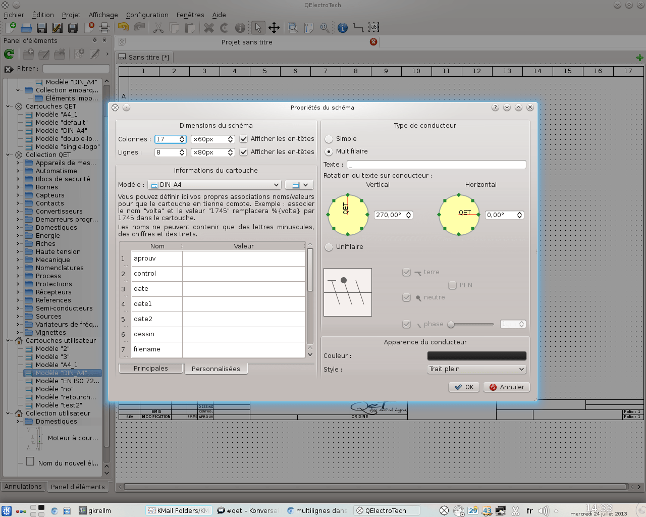Open the Affichage menu

(103, 15)
